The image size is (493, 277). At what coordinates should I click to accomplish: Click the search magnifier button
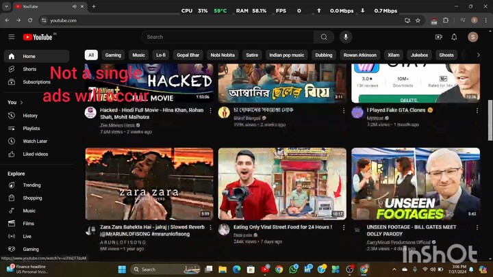tap(324, 37)
